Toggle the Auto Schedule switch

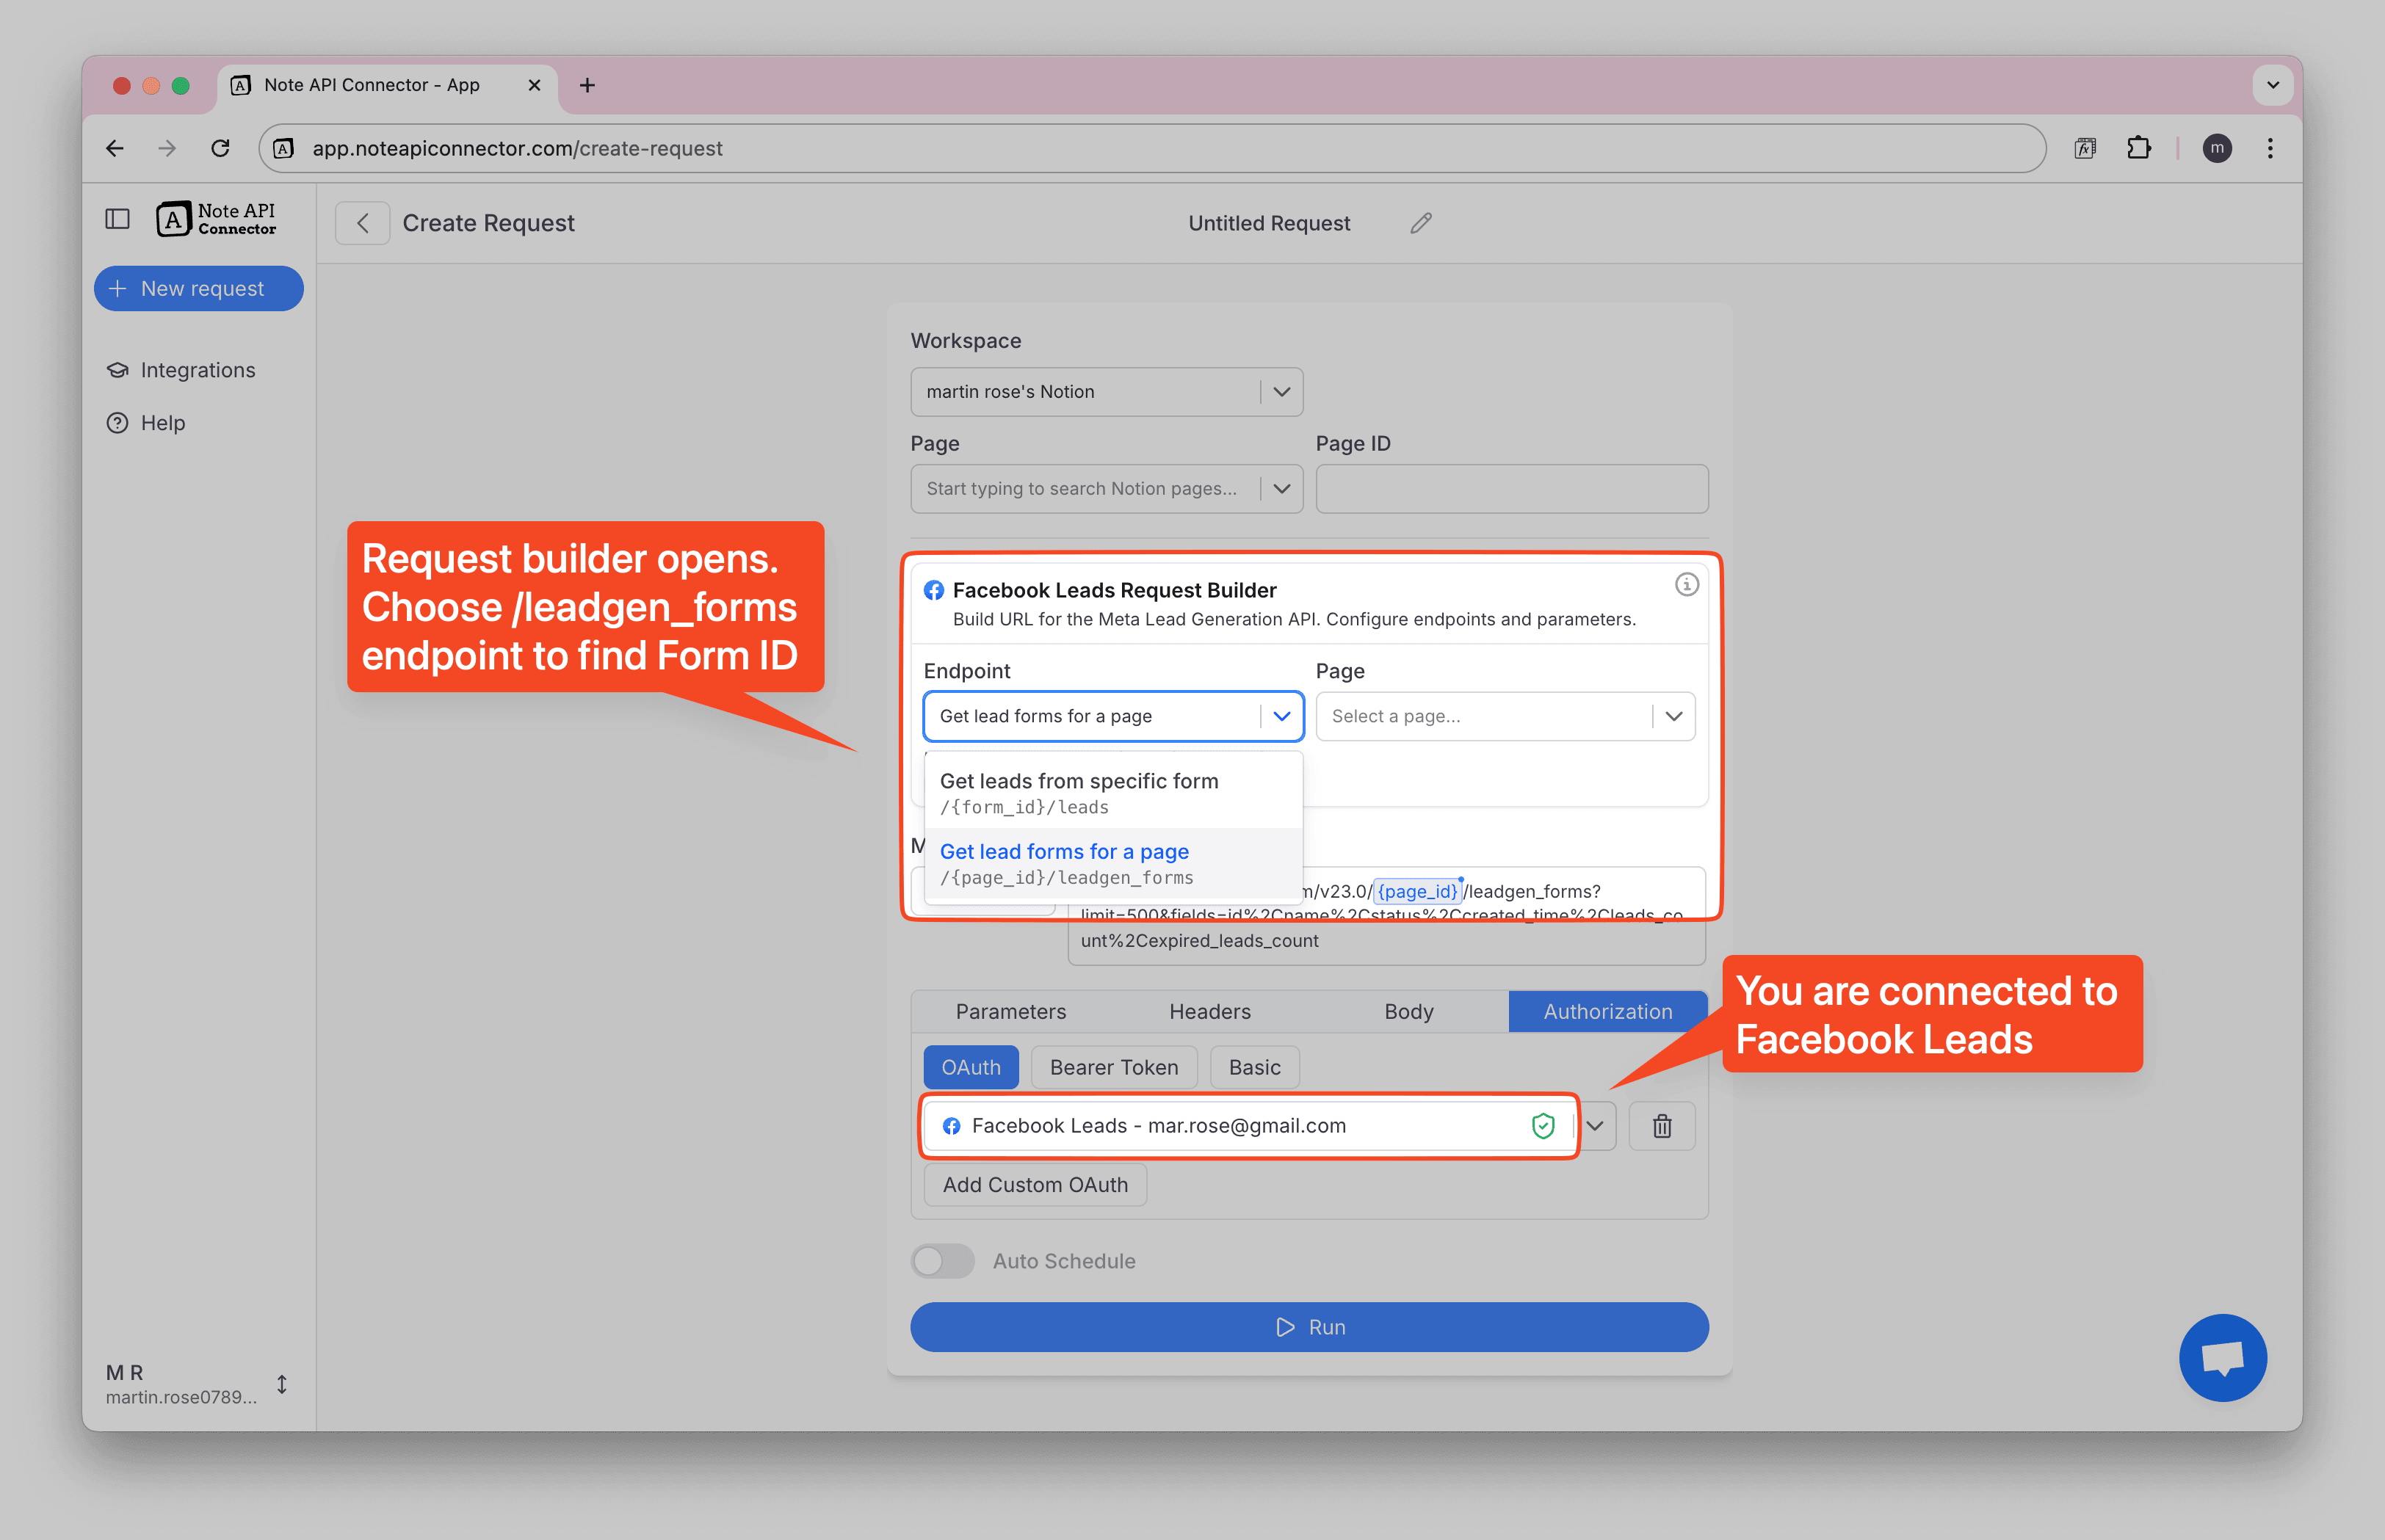pos(942,1261)
